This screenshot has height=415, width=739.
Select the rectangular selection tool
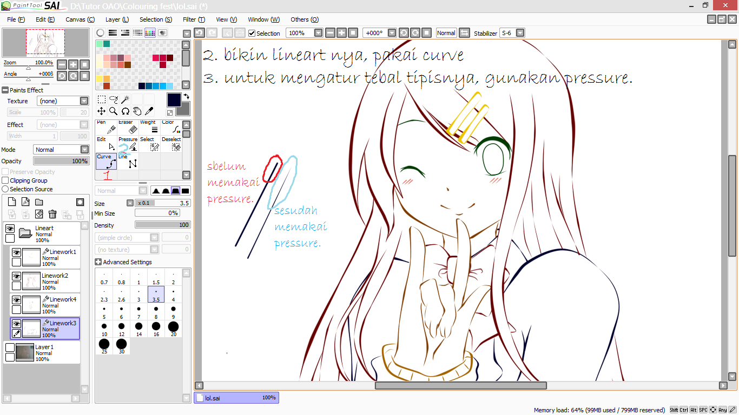point(101,99)
